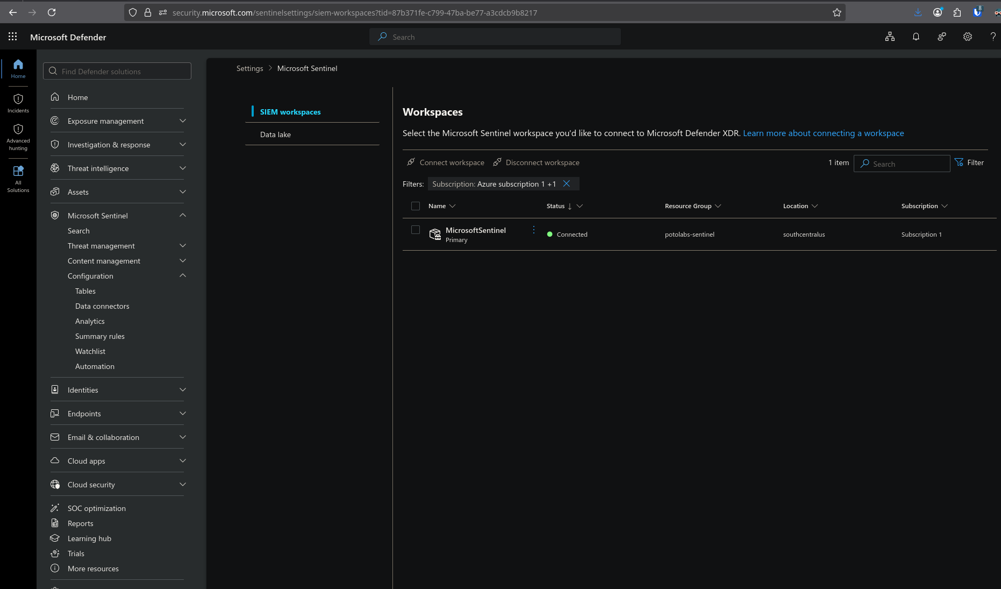The width and height of the screenshot is (1001, 589).
Task: Open Status column header dropdown
Action: click(580, 206)
